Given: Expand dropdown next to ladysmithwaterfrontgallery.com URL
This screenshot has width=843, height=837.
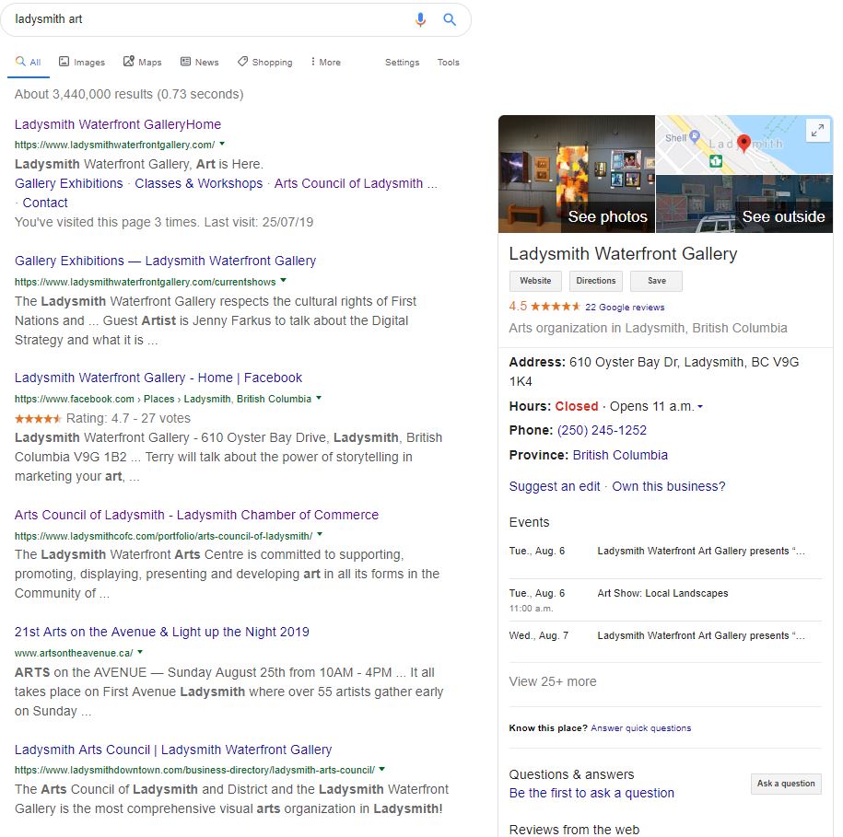Looking at the screenshot, I should tap(222, 144).
